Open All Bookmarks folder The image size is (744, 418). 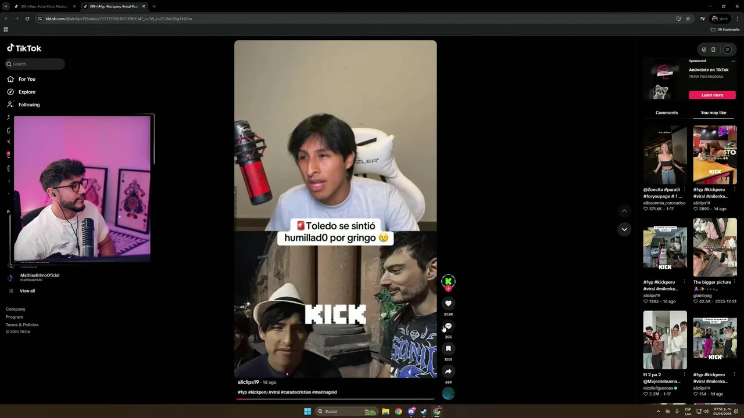click(725, 30)
